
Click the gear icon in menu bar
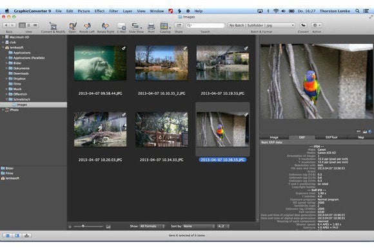188,11
